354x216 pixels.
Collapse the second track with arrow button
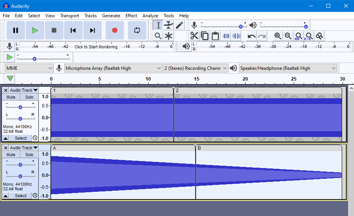coord(6,196)
